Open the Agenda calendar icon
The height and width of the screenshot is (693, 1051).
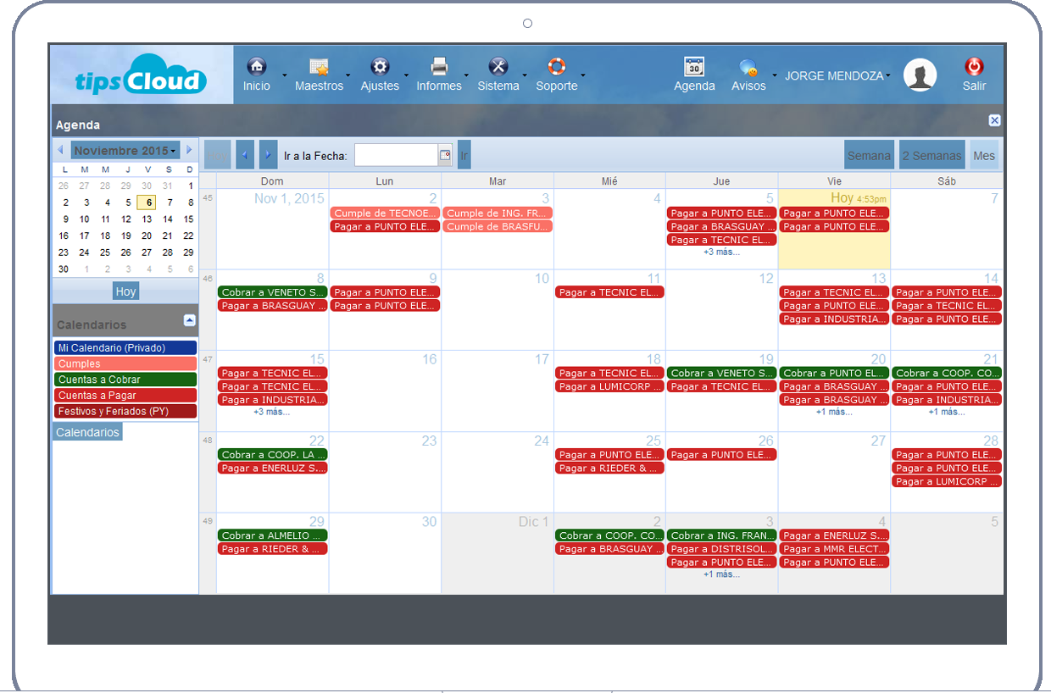(694, 67)
